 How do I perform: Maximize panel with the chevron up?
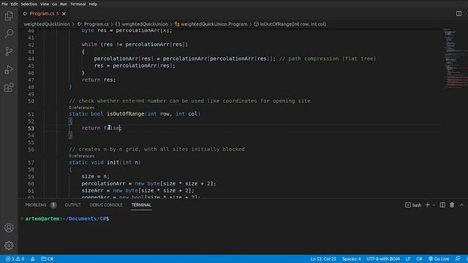click(461, 205)
